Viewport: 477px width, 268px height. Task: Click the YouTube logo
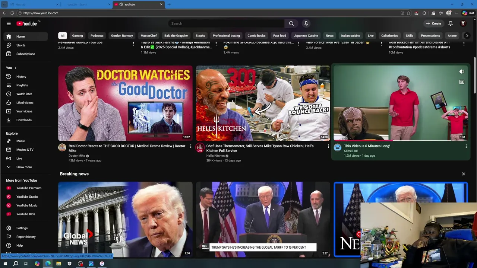[x=27, y=23]
